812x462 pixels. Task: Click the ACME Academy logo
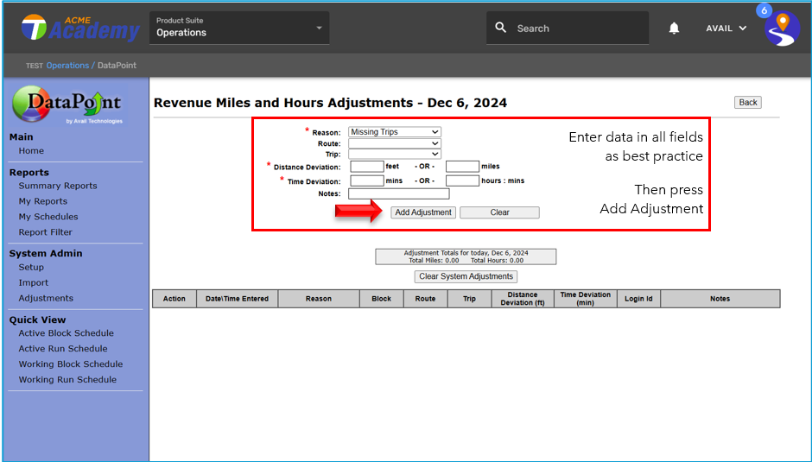[80, 28]
